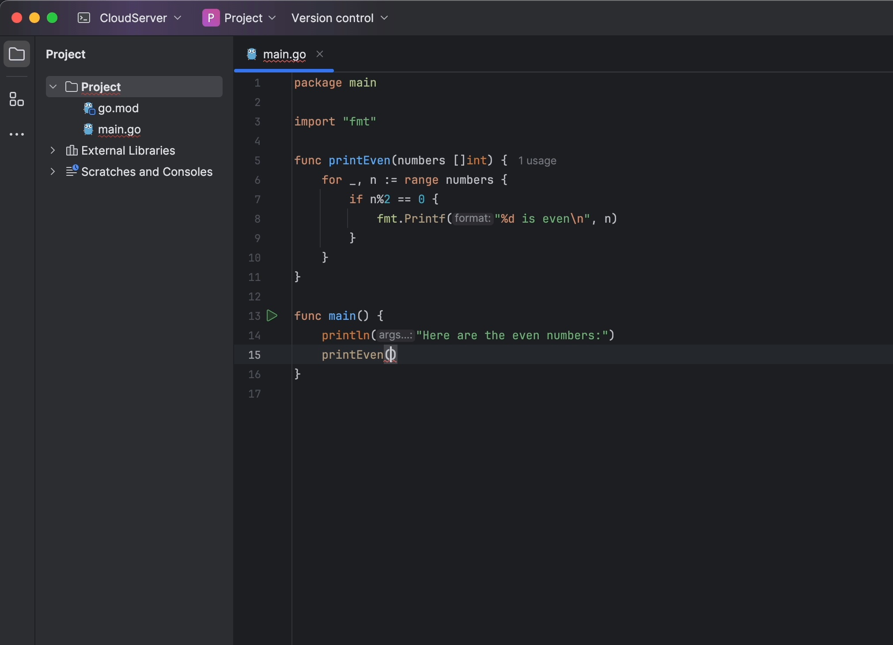This screenshot has height=645, width=893.
Task: Click the run button on line 13
Action: pos(272,316)
